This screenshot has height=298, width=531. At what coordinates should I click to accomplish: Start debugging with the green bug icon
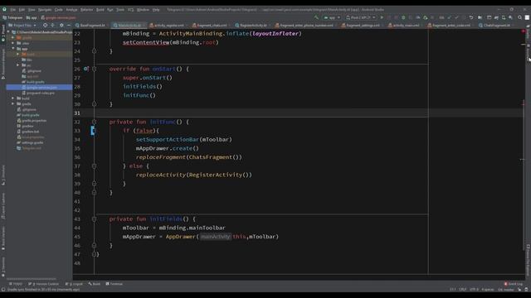(x=403, y=17)
